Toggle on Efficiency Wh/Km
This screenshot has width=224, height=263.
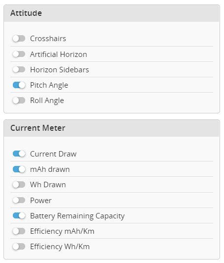pos(19,247)
